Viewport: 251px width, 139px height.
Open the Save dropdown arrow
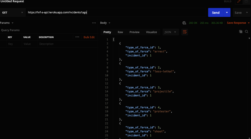247,12
